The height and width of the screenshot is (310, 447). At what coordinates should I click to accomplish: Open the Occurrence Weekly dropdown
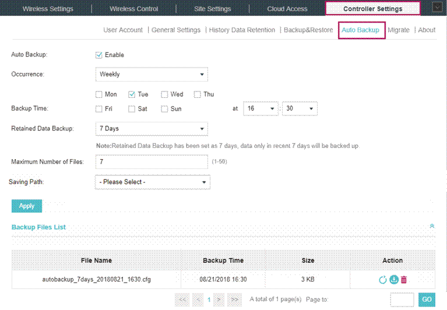(x=152, y=75)
